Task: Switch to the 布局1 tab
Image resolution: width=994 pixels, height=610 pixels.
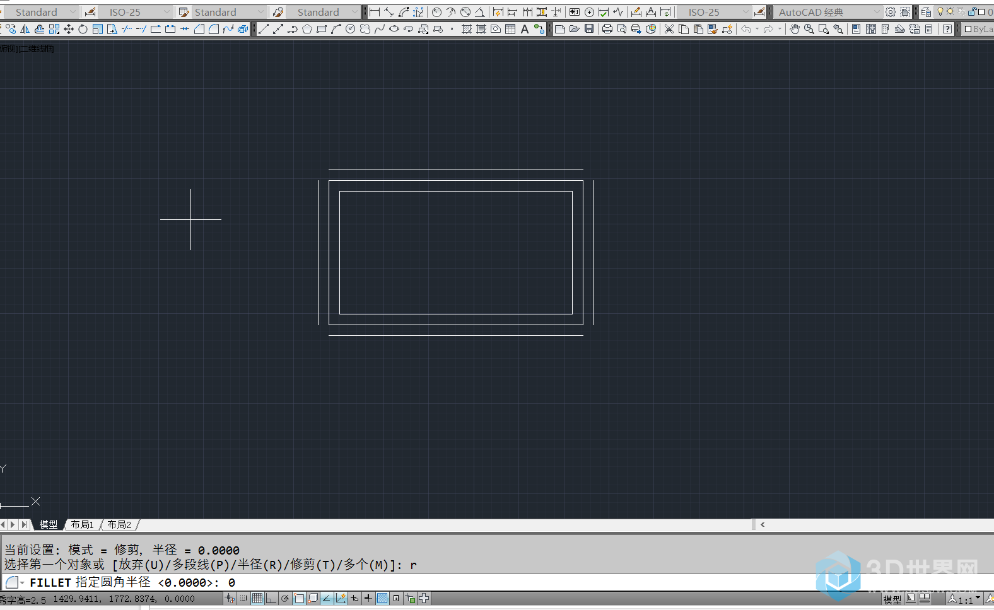Action: point(82,524)
